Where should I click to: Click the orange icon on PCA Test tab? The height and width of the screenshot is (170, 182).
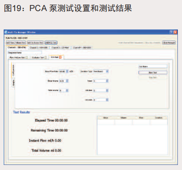[60, 57]
